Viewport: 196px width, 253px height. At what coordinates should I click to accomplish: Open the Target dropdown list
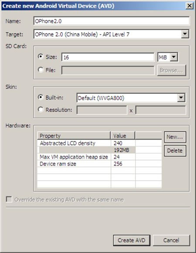185,34
